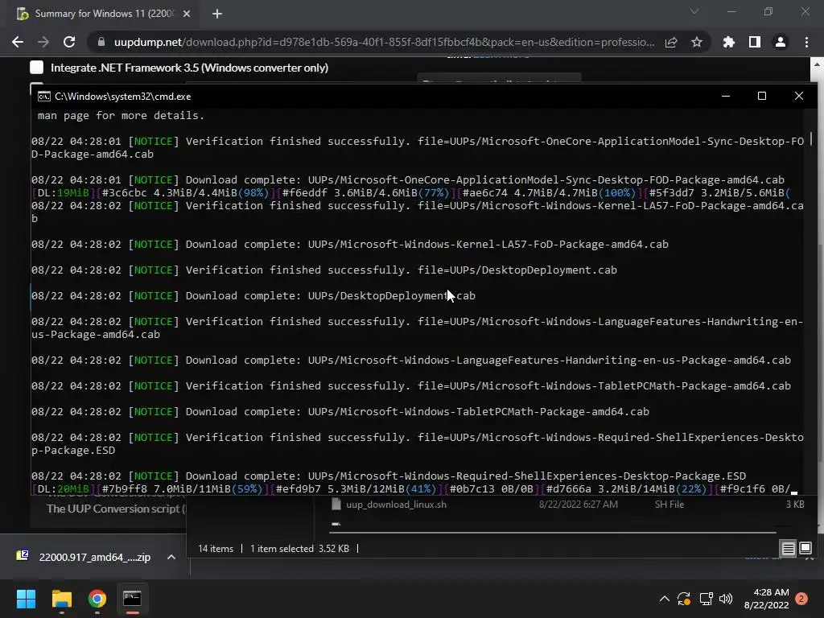Viewport: 824px width, 618px height.
Task: Click the uup_download_linux.sh file icon
Action: point(336,505)
